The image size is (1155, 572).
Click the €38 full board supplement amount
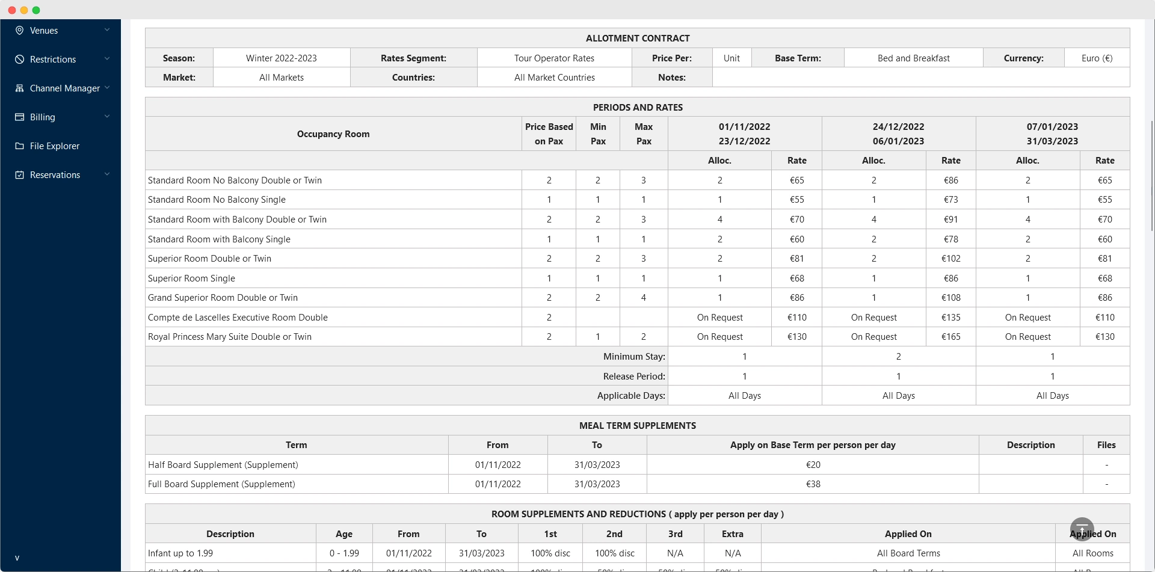pos(813,484)
